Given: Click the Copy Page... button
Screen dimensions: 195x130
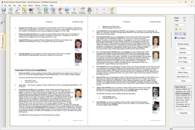Looking at the screenshot, I should (x=183, y=57).
